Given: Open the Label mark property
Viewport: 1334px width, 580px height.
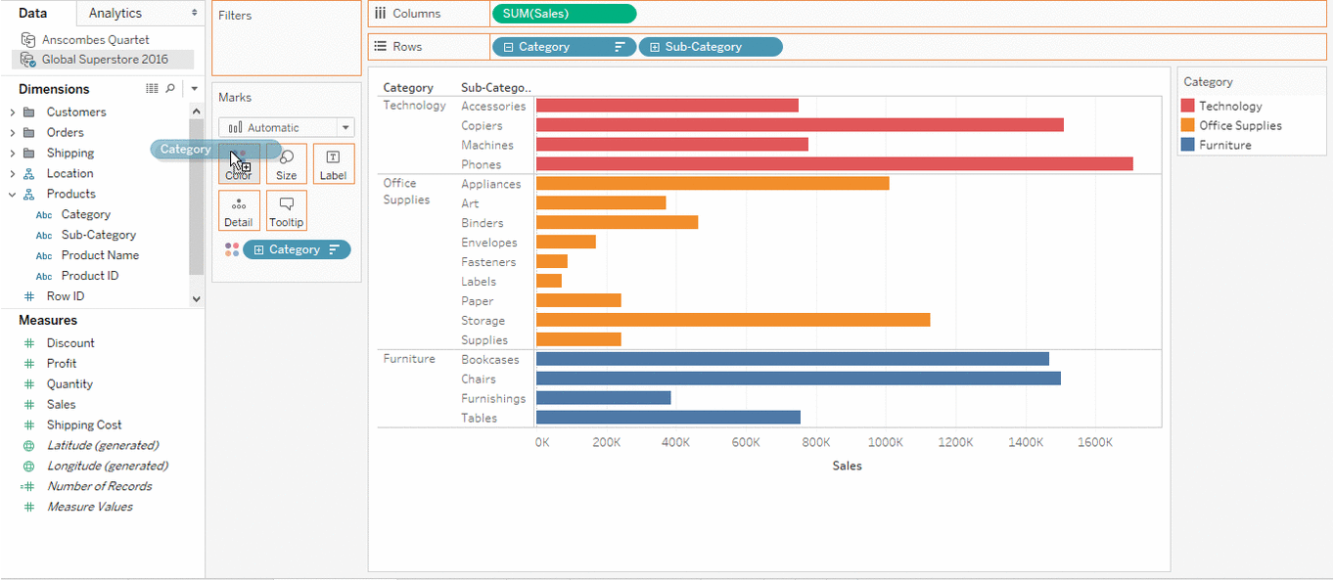Looking at the screenshot, I should [333, 163].
